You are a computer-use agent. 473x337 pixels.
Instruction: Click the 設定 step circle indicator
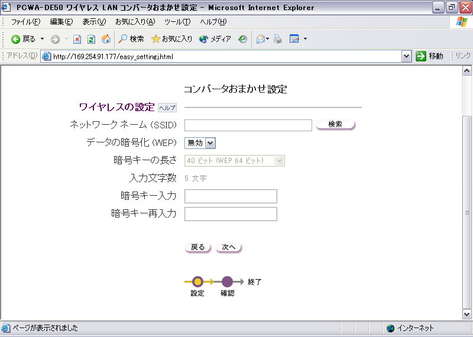pos(197,282)
